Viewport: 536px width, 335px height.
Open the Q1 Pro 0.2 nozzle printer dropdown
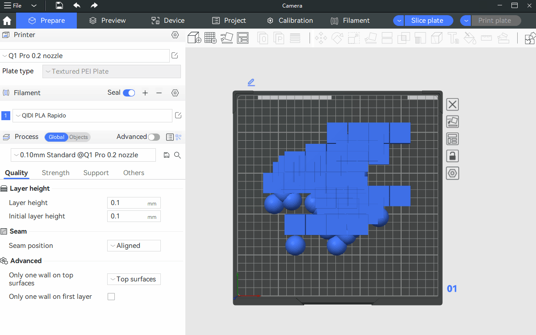(x=85, y=56)
